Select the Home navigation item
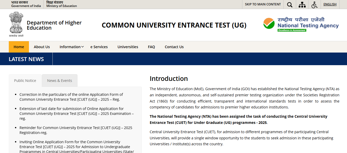The width and height of the screenshot is (347, 153). pyautogui.click(x=19, y=47)
